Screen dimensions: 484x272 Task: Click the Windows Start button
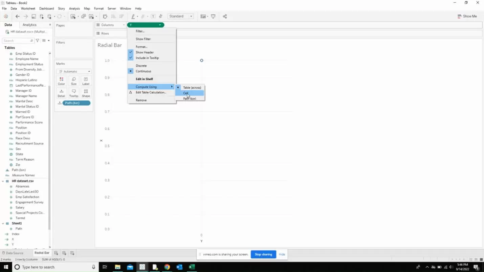click(x=6, y=267)
